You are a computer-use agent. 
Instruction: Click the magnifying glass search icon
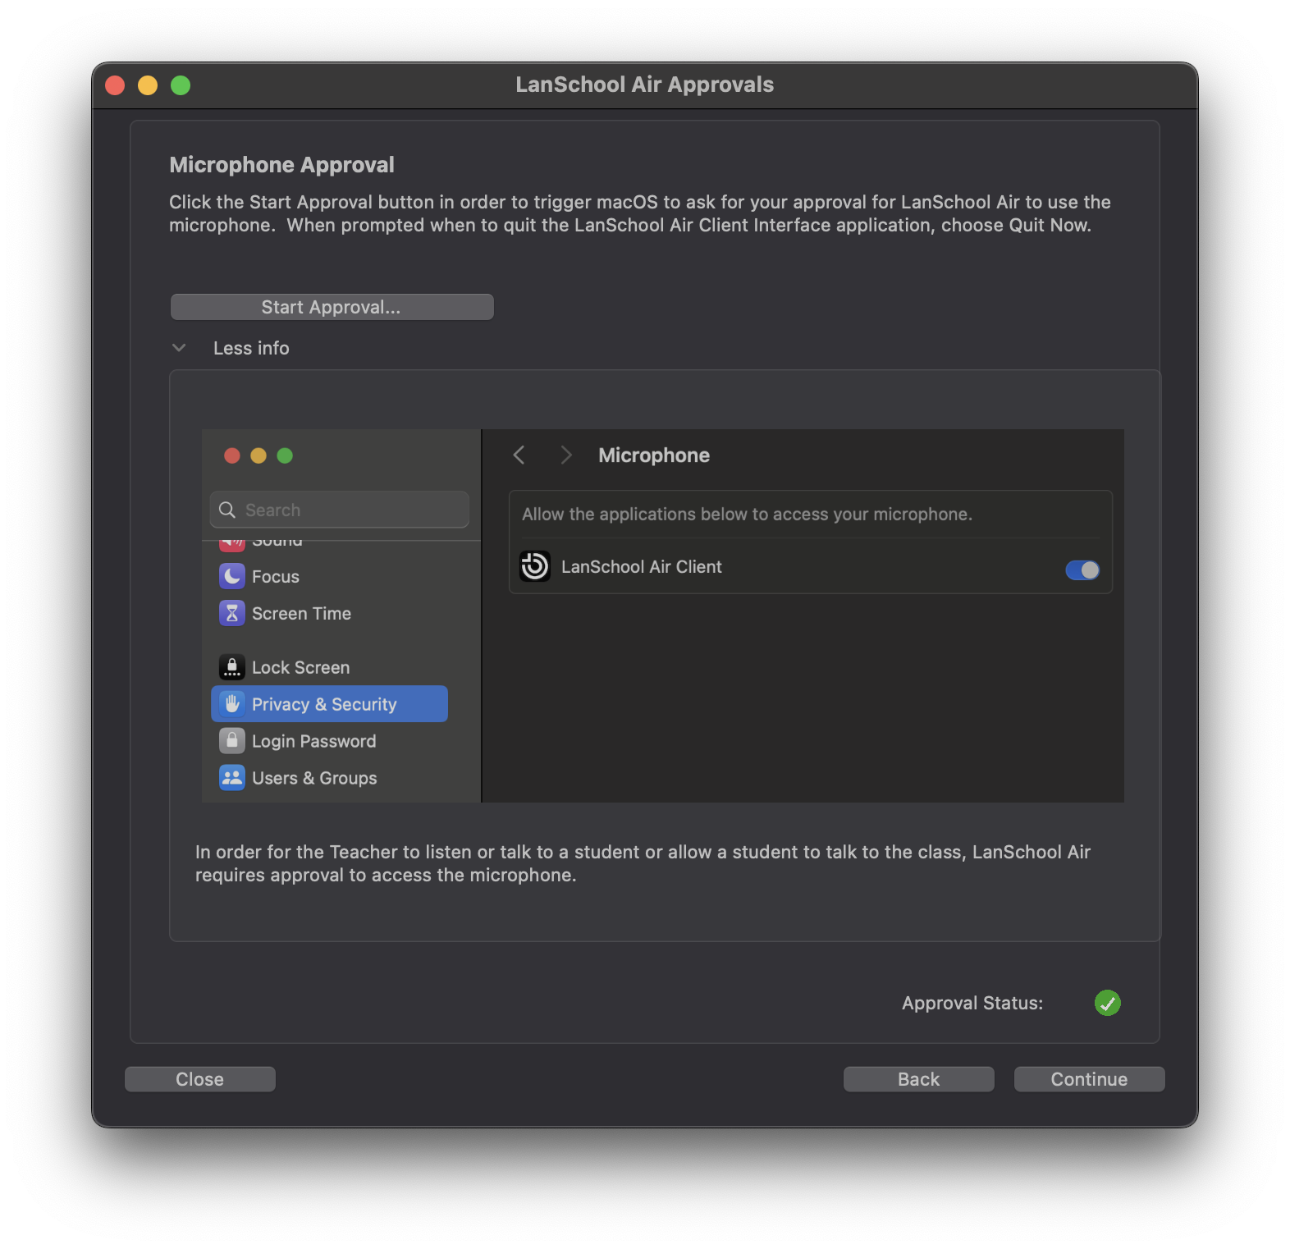tap(227, 510)
